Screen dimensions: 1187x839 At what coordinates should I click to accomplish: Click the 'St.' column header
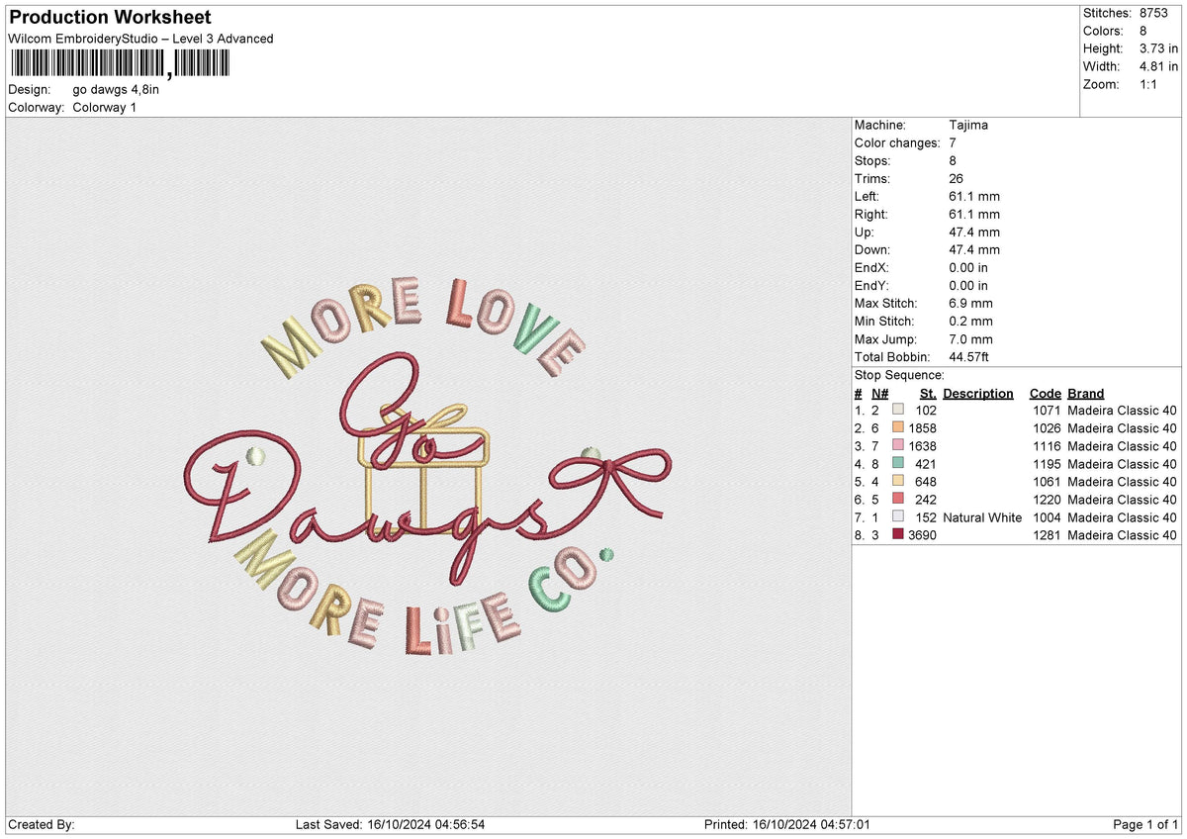pyautogui.click(x=928, y=394)
